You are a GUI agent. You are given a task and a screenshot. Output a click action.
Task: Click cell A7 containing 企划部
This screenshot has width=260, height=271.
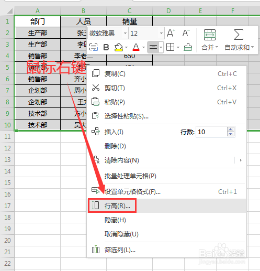point(37,91)
